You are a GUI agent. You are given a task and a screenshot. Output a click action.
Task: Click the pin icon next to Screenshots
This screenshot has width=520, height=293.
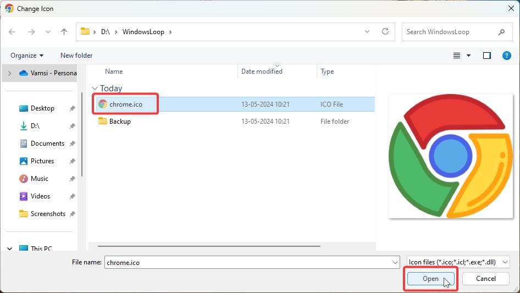coord(73,214)
